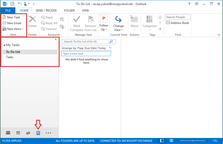Switch to the VIEW tab
223x144 pixels.
click(85, 11)
